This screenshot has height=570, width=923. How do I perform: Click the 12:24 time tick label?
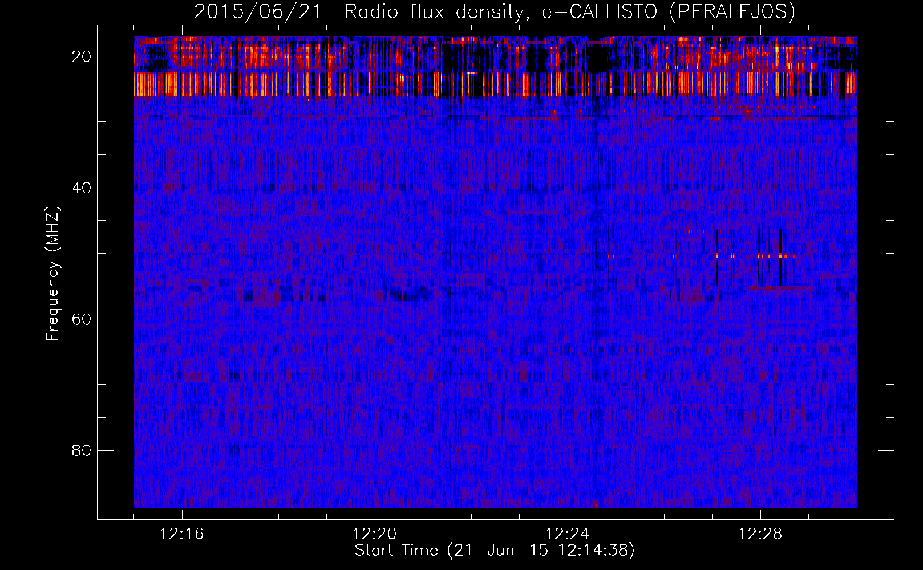568,534
